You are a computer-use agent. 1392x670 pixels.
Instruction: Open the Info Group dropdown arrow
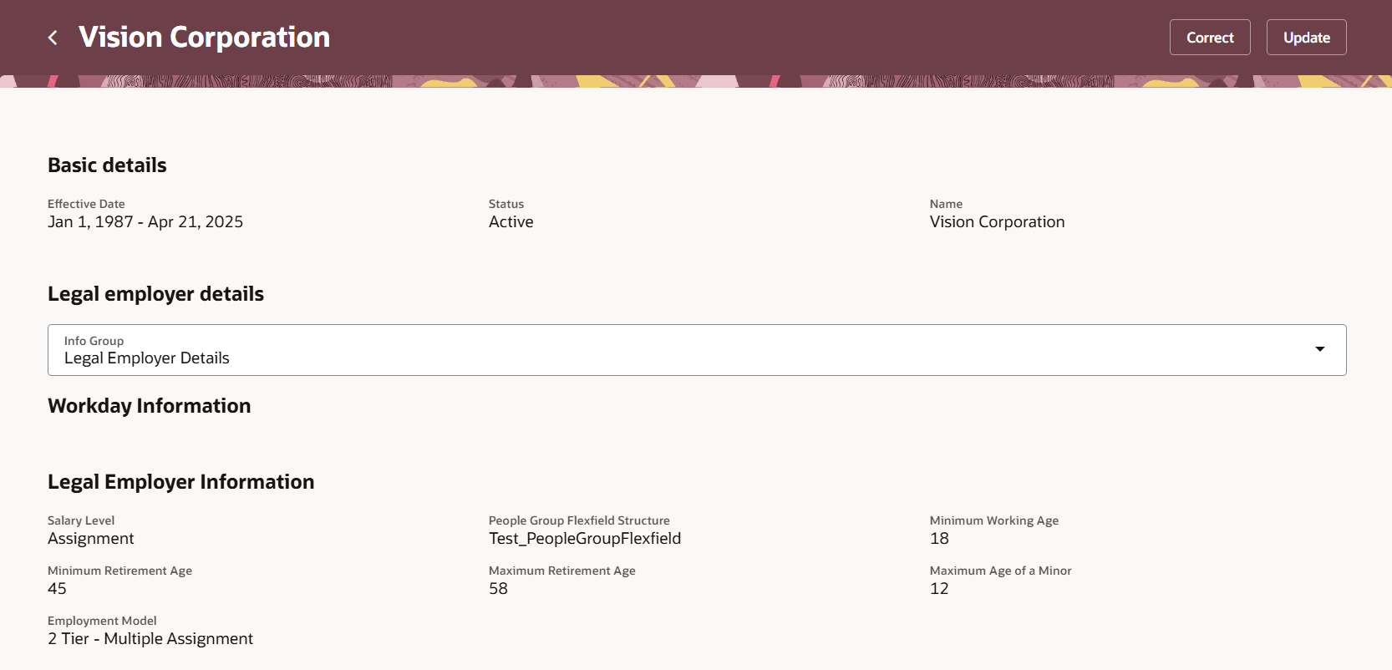tap(1320, 349)
